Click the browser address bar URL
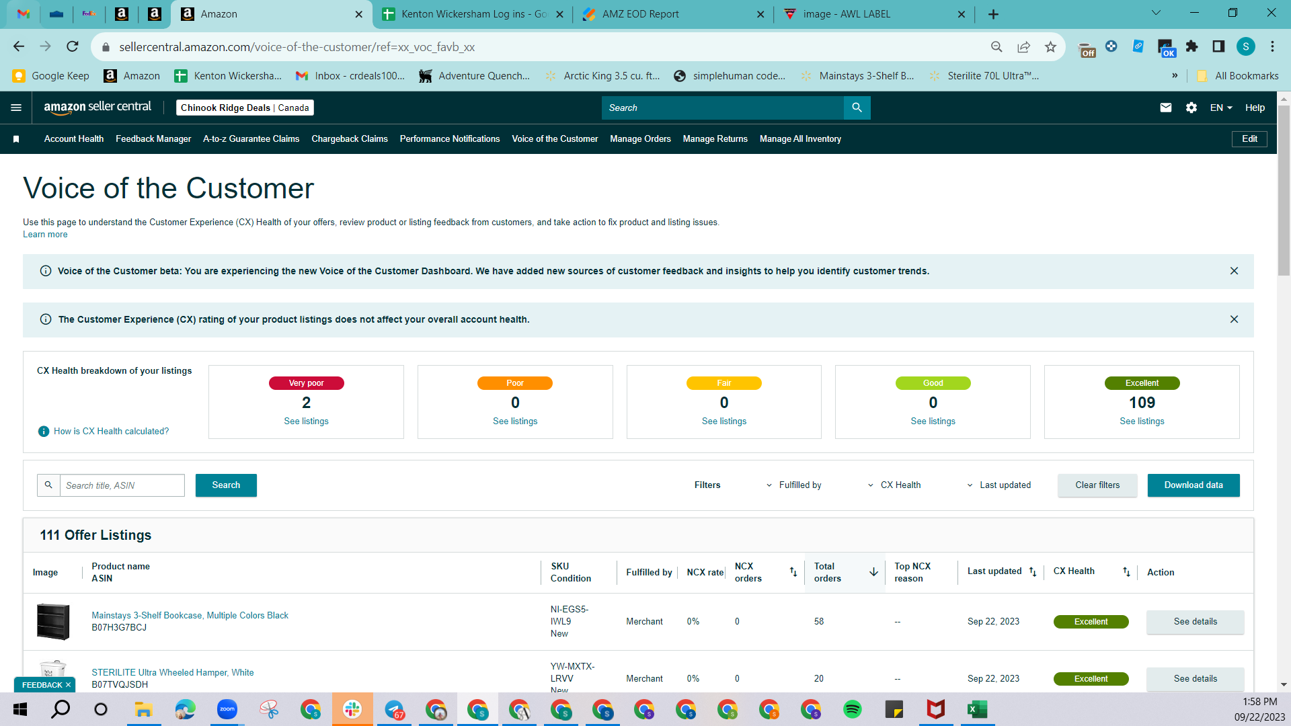This screenshot has width=1291, height=726. tap(297, 47)
